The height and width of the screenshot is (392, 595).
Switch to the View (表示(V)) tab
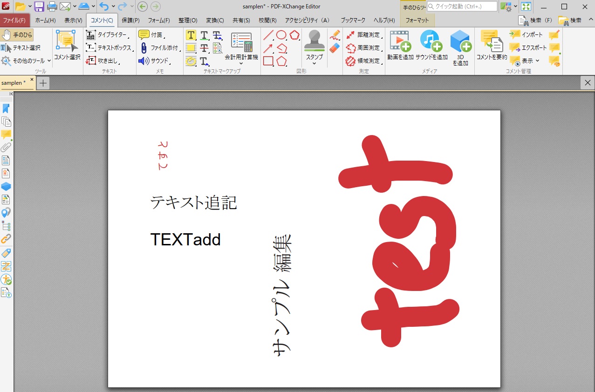click(73, 20)
